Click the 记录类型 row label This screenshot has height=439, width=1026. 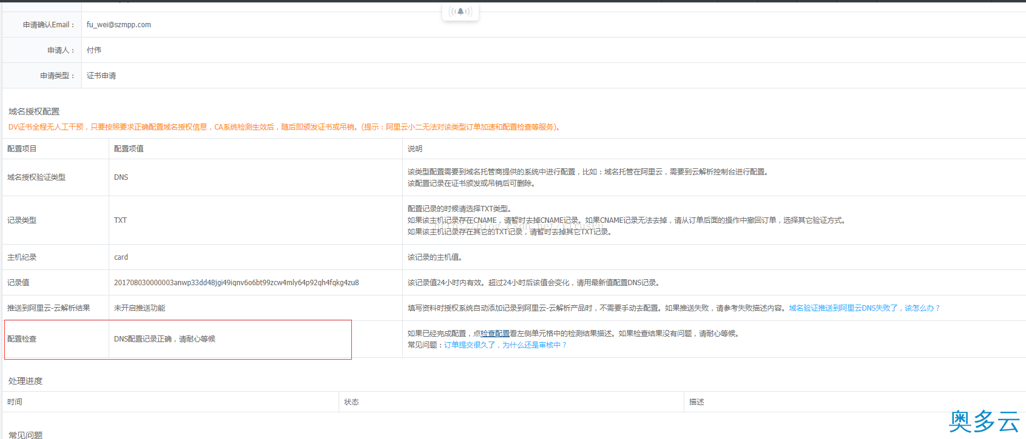coord(22,220)
